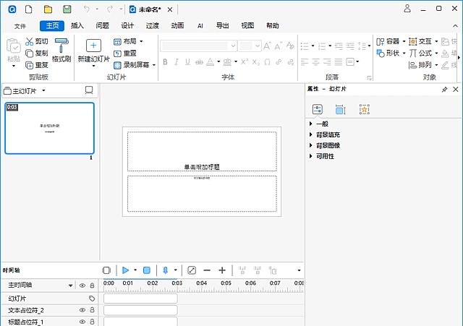The height and width of the screenshot is (326, 463).
Task: Click the 单击增加标题 title placeholder
Action: point(202,151)
